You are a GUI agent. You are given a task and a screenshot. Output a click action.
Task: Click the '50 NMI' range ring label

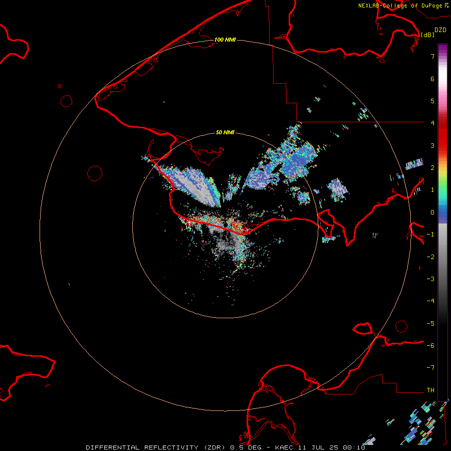click(225, 132)
